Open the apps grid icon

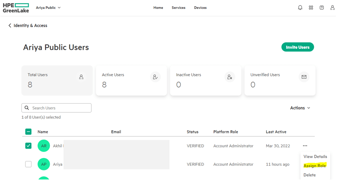311,7
